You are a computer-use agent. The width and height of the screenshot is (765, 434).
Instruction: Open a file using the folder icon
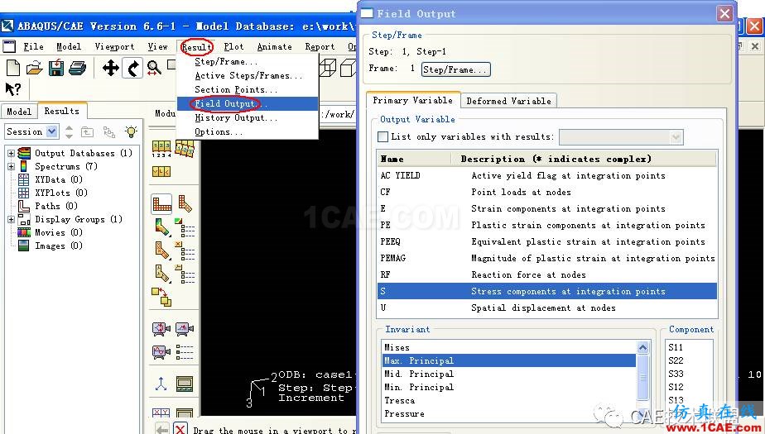click(35, 68)
